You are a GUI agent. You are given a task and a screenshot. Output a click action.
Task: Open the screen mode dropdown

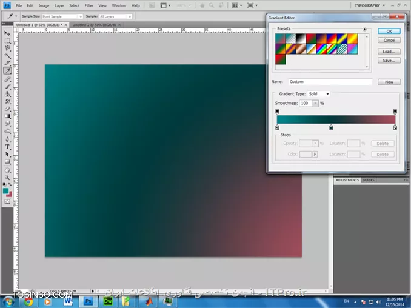tap(252, 5)
